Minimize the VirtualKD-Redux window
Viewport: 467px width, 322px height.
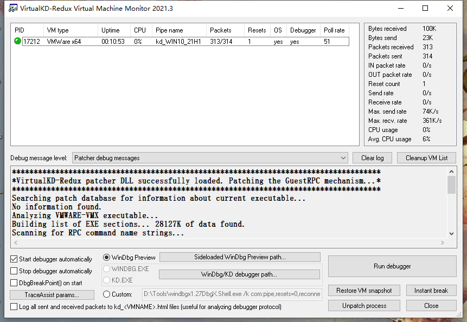pyautogui.click(x=401, y=8)
